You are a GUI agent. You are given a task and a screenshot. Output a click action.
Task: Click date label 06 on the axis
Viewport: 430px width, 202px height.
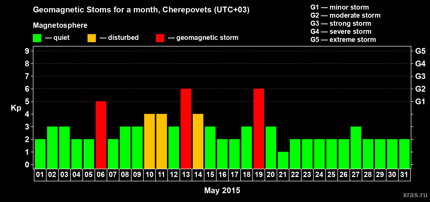click(x=101, y=175)
